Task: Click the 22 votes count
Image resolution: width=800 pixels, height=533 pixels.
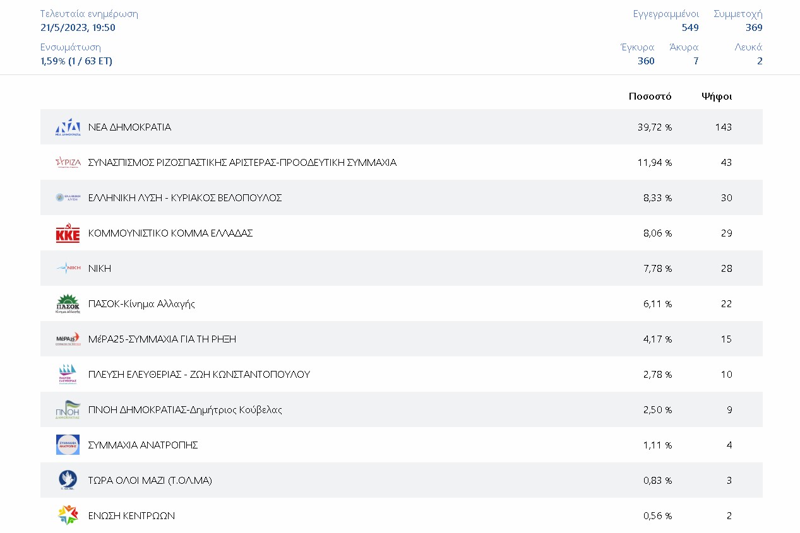Action: coord(726,303)
